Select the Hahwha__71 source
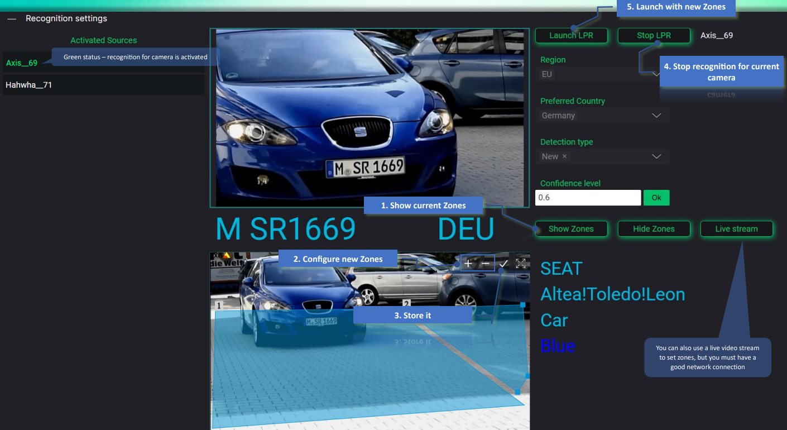Screen dimensions: 787x430 coord(103,85)
